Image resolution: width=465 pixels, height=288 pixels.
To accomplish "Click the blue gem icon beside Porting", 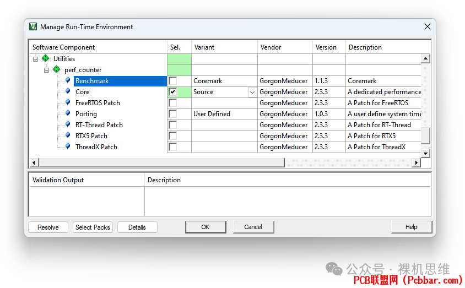I will (x=68, y=113).
